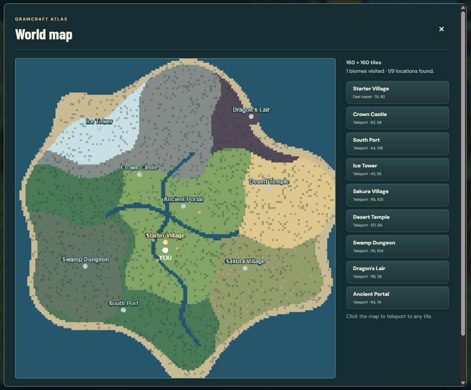Click the Ice Tower map label
This screenshot has height=390, width=471.
99,121
